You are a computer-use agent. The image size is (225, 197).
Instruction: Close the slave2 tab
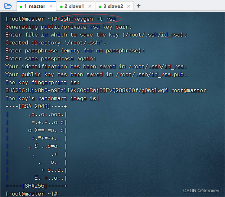(x=129, y=7)
